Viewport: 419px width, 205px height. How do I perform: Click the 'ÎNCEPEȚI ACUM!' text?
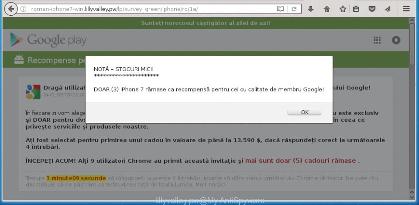[51, 161]
